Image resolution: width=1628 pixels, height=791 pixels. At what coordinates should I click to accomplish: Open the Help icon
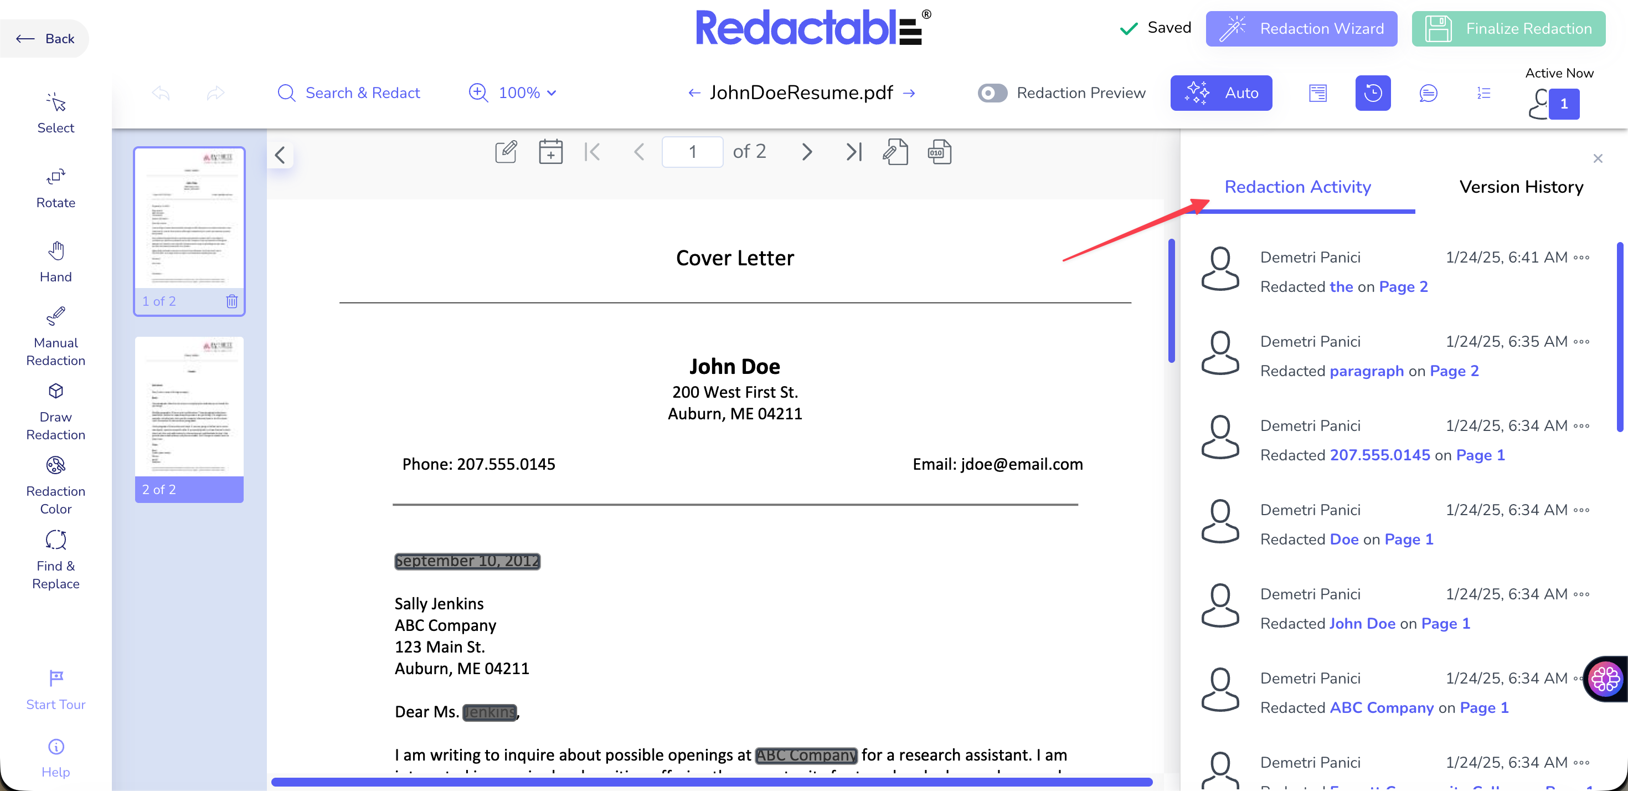55,758
